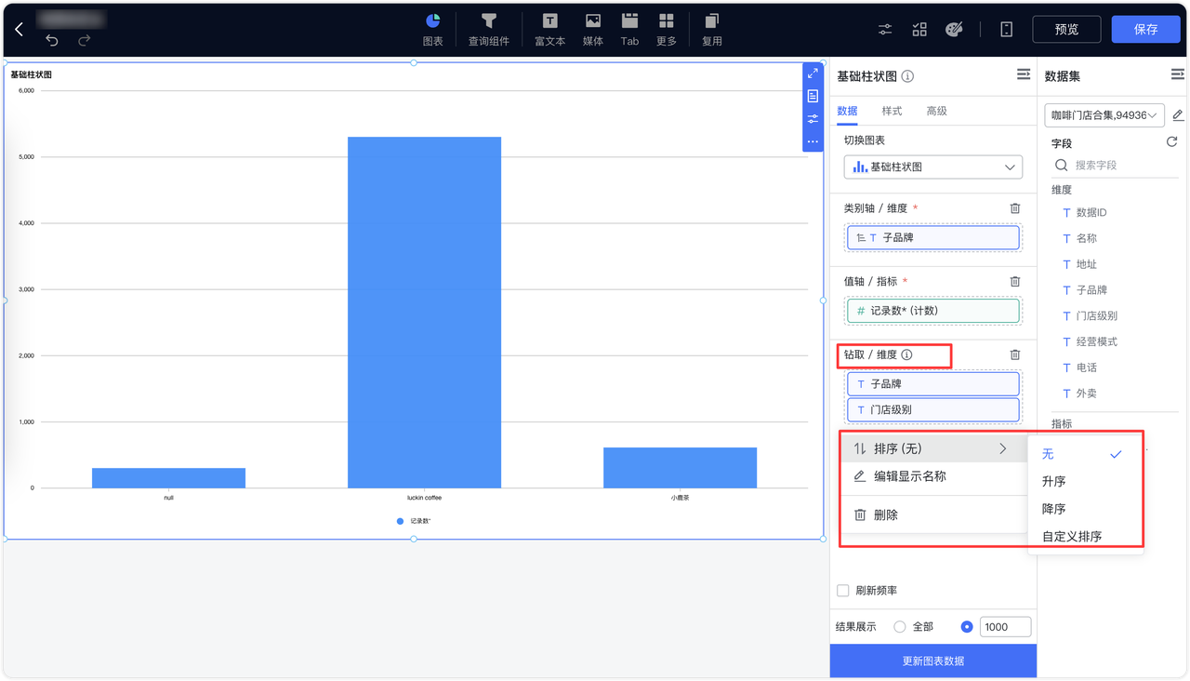Choose 编辑显示名称 from context menu
The image size is (1190, 681).
(x=933, y=476)
